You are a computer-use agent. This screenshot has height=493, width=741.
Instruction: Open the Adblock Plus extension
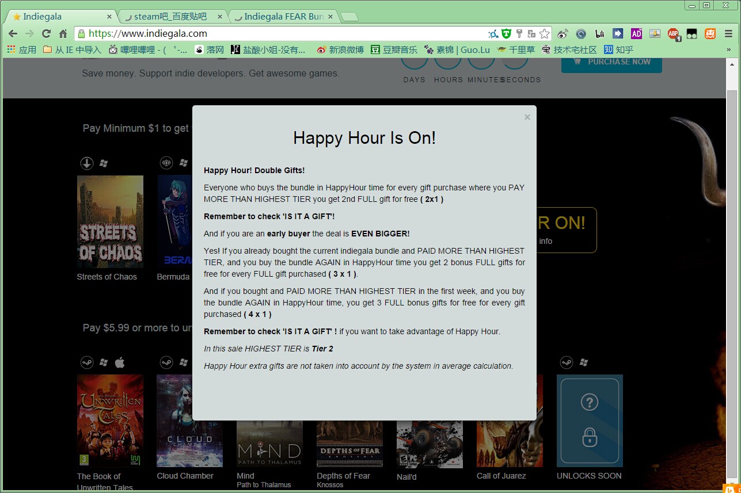pos(674,34)
